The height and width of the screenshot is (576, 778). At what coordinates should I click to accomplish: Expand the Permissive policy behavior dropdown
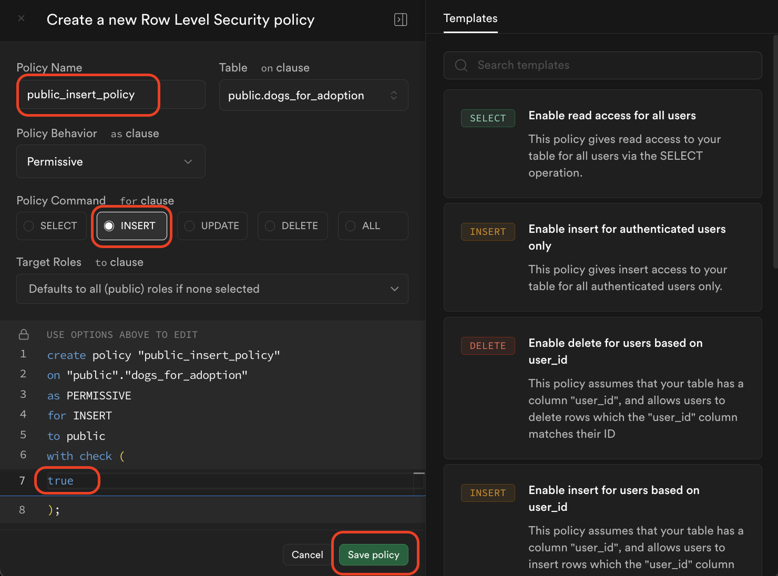click(110, 161)
